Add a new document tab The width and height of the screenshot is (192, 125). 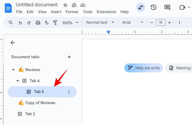[69, 57]
